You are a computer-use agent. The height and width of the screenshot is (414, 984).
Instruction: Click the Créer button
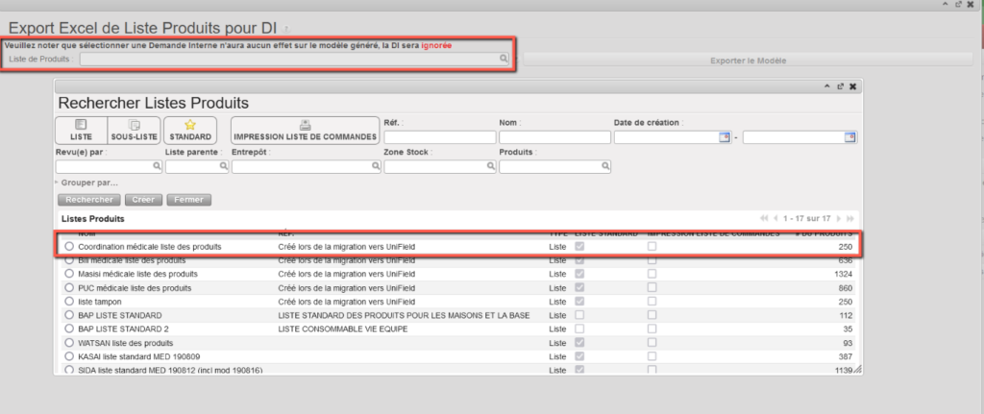(142, 200)
